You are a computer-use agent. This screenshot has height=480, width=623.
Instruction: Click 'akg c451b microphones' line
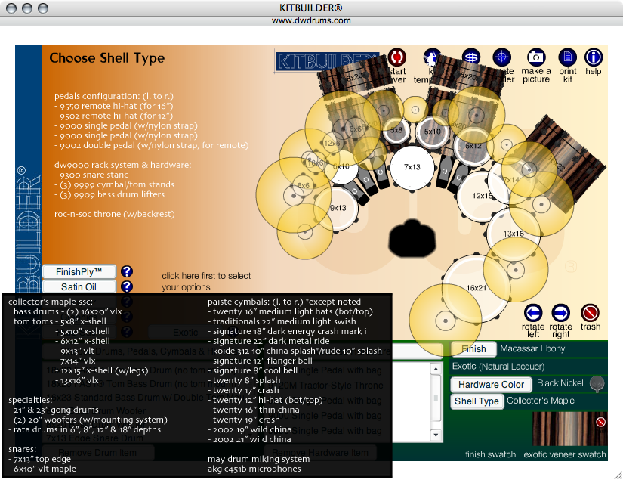[254, 469]
